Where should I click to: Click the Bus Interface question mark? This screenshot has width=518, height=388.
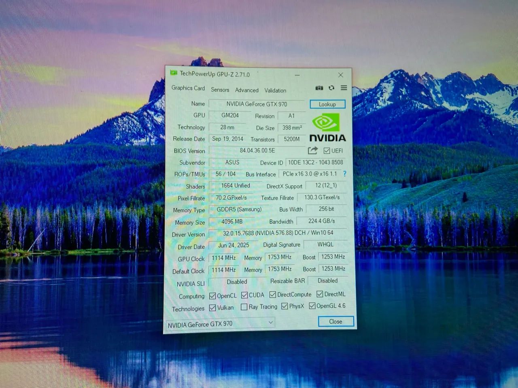(345, 173)
